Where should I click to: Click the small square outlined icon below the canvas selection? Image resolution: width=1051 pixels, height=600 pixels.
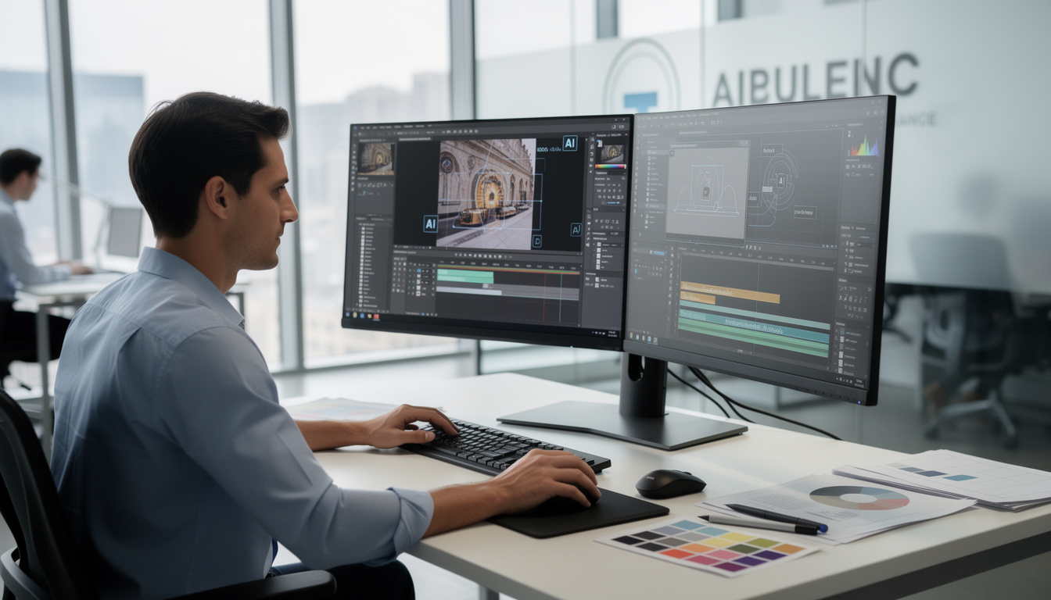[536, 241]
